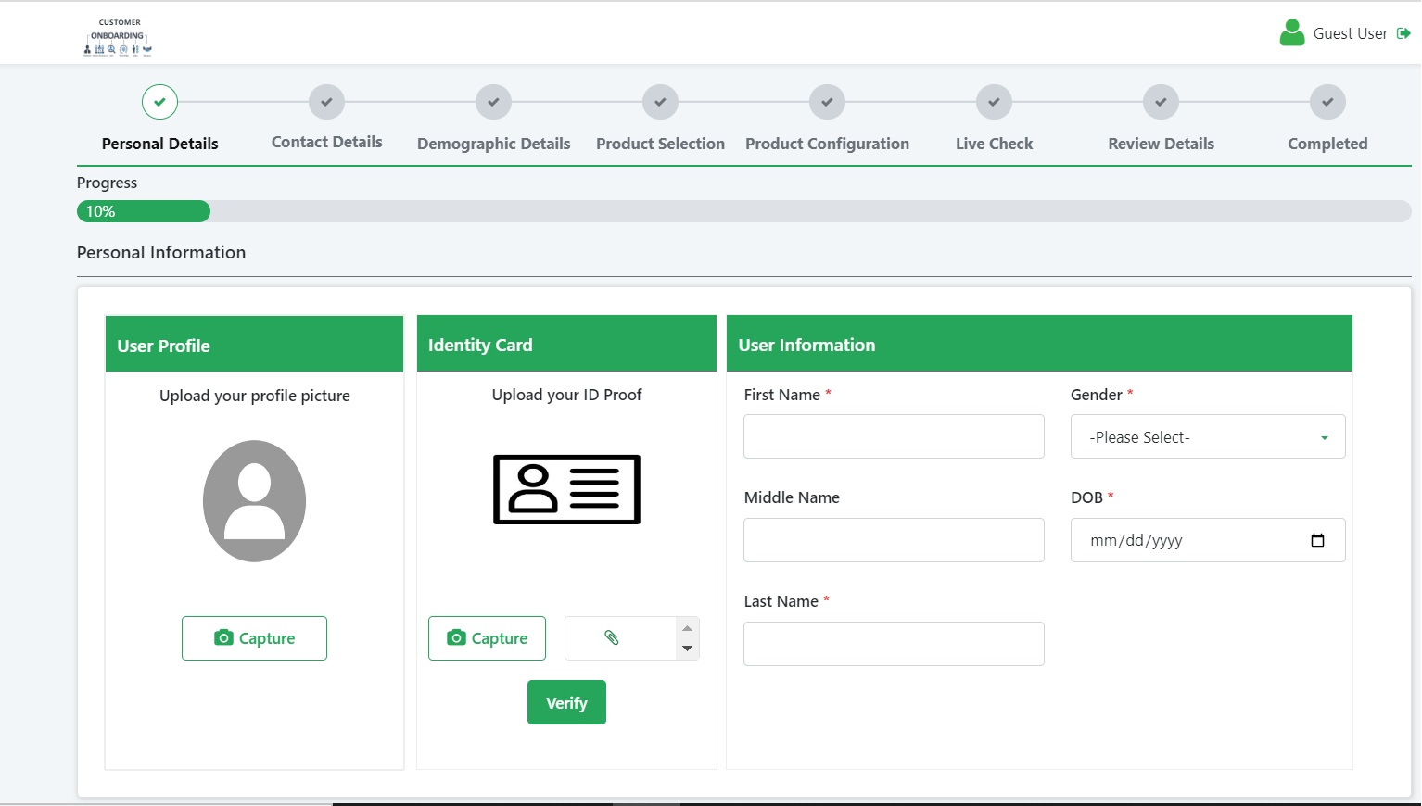Click the ID card placeholder icon
The width and height of the screenshot is (1422, 806).
coord(566,489)
